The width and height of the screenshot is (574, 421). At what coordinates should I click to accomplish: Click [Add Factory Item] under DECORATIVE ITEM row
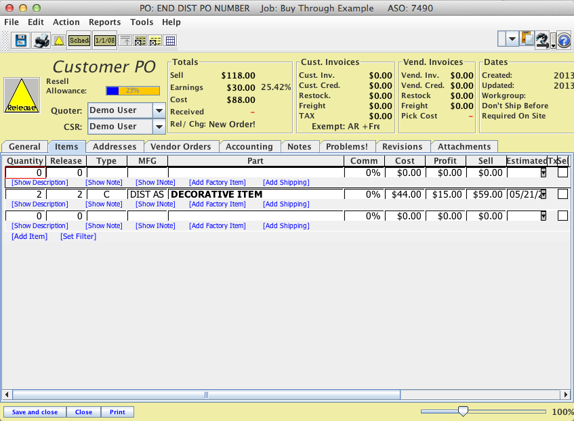[217, 204]
